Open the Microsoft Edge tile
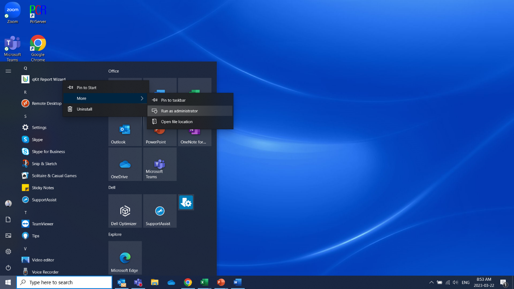 coord(125,258)
